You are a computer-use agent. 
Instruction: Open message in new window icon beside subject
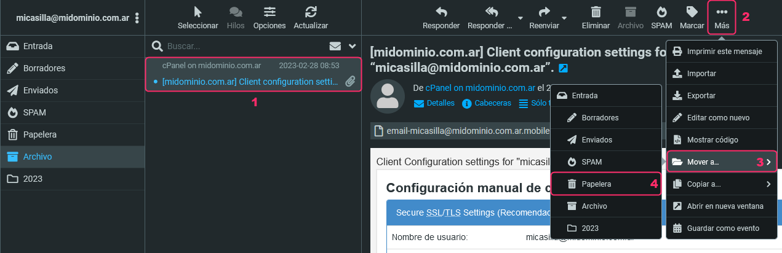tap(563, 68)
